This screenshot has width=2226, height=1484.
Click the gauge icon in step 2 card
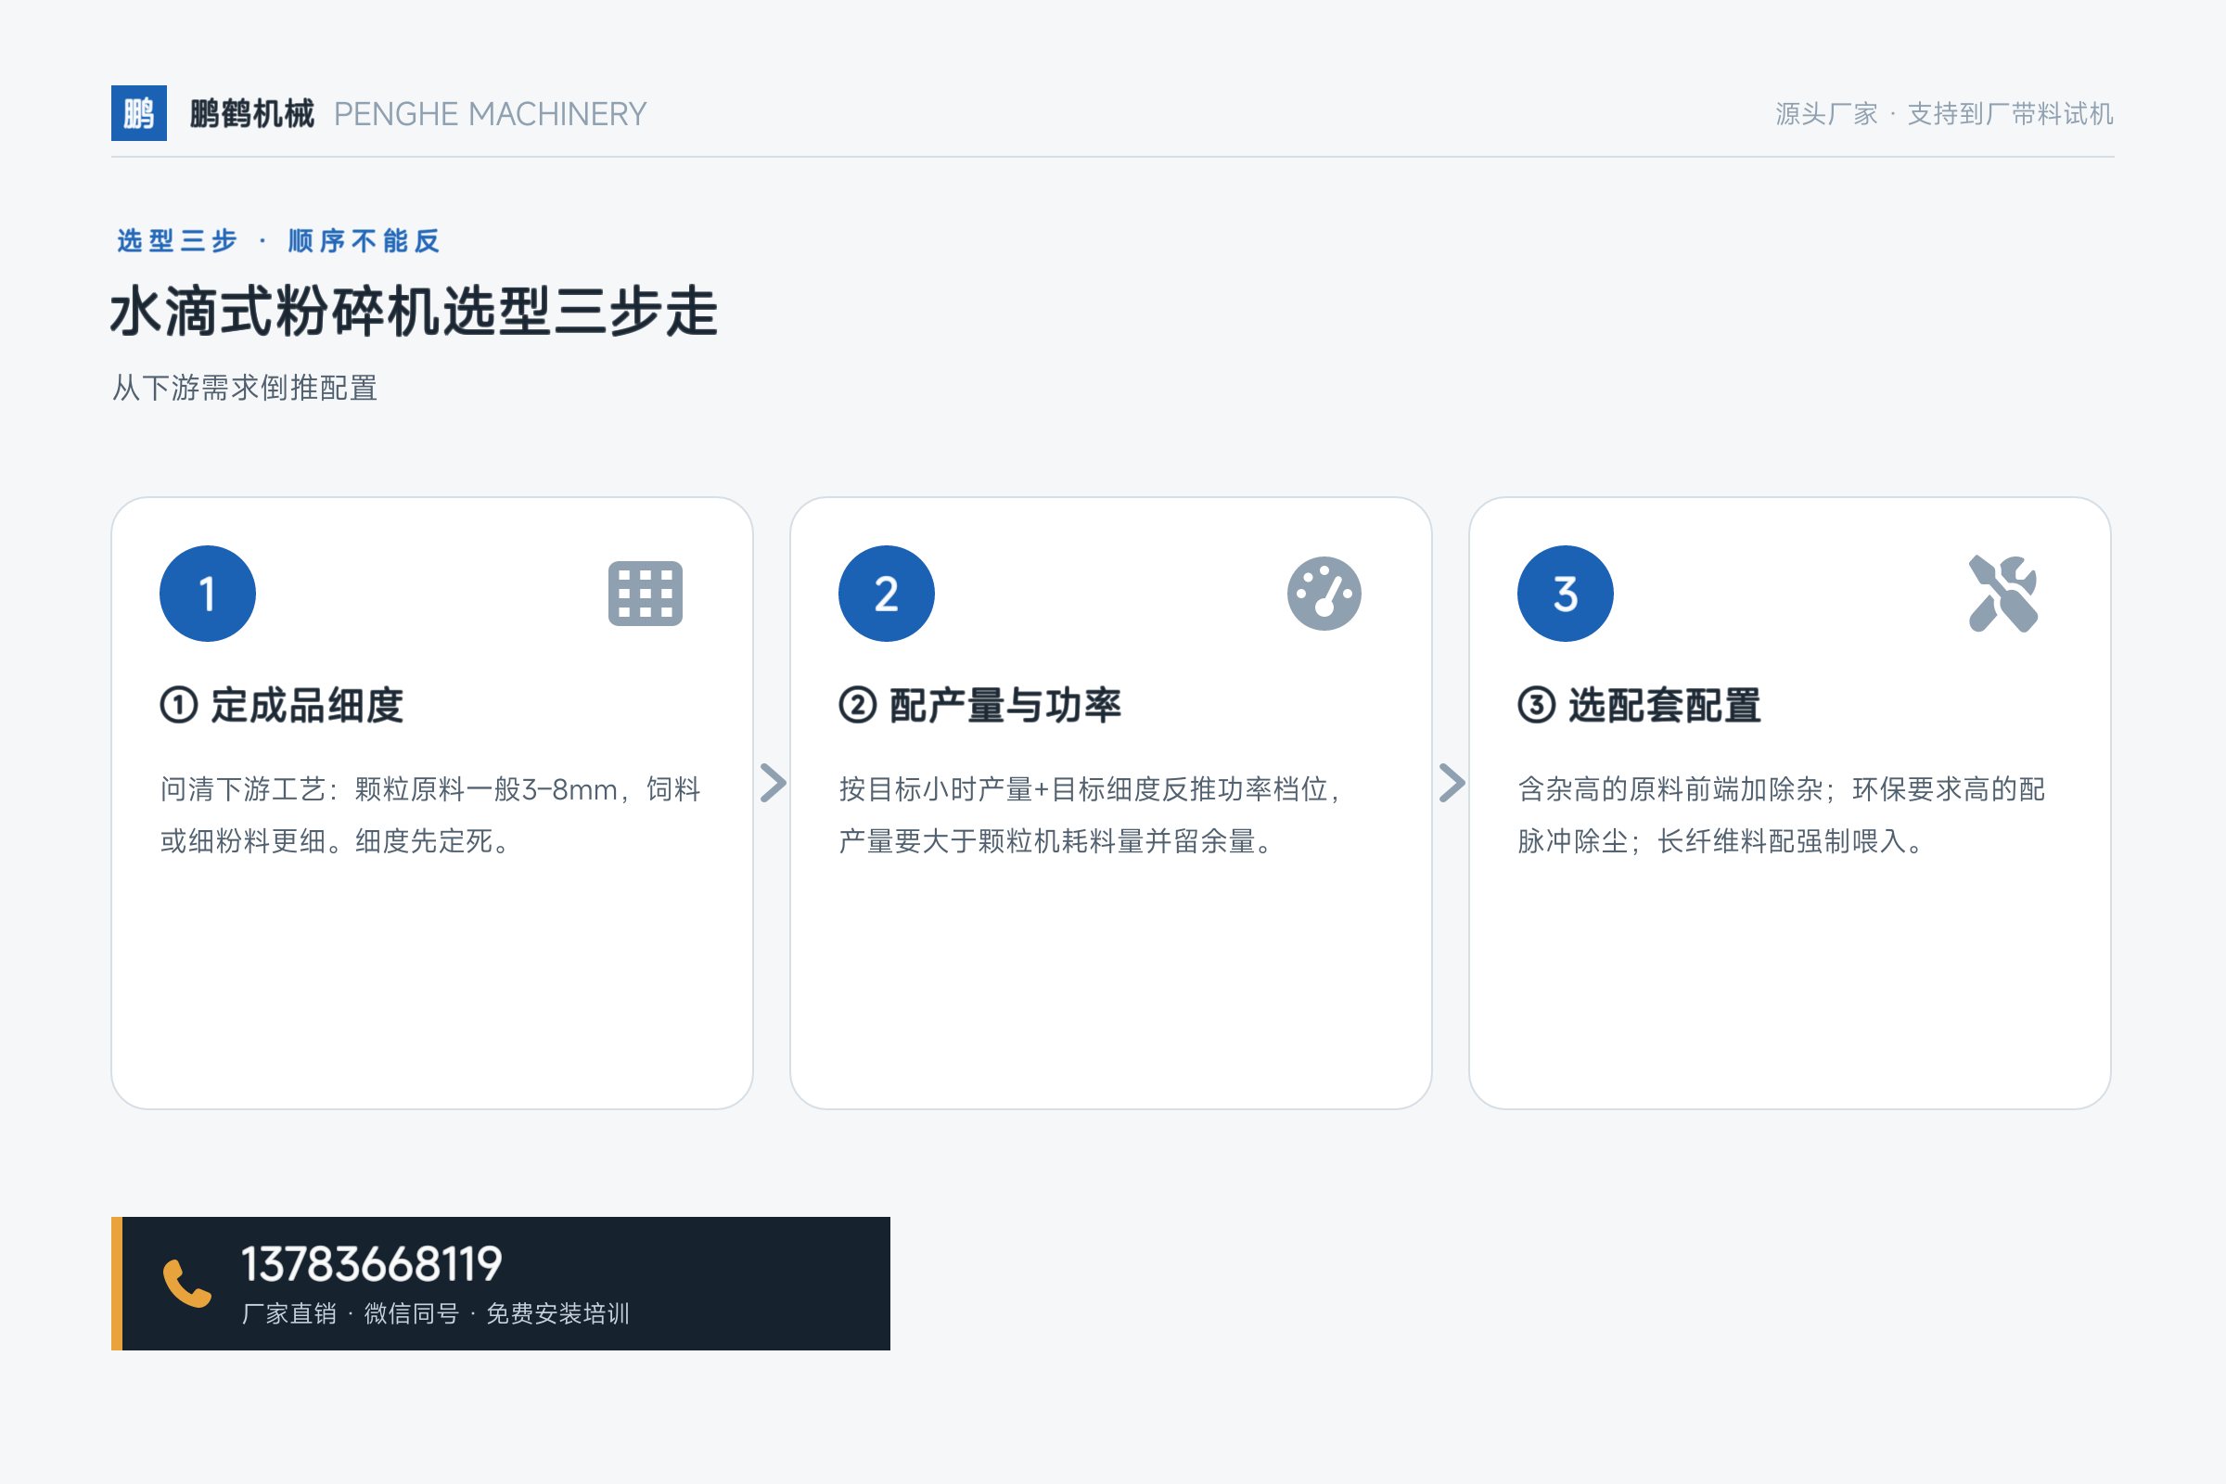1324,594
